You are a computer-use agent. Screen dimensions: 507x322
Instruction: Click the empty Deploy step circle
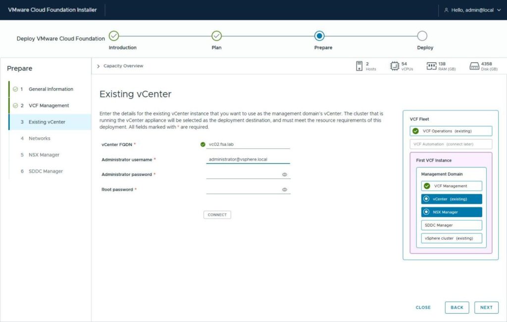pos(422,36)
